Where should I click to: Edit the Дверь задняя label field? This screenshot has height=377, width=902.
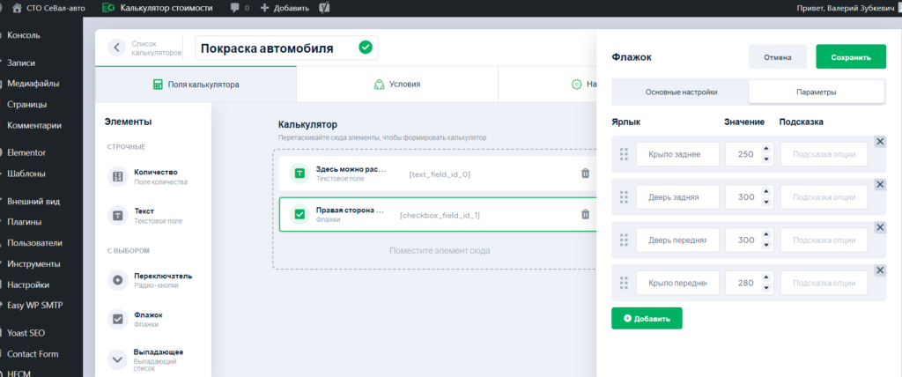point(677,196)
